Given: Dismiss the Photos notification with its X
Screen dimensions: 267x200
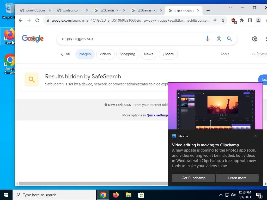Looking at the screenshot, I should [x=256, y=136].
